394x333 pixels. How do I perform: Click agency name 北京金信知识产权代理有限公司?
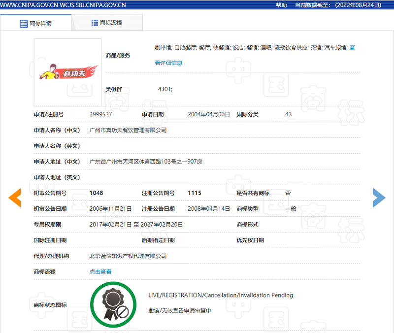tap(128, 256)
